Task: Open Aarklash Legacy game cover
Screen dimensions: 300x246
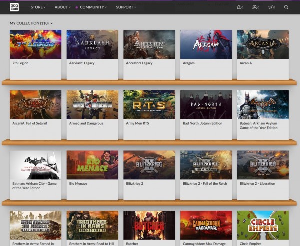Action: click(92, 44)
